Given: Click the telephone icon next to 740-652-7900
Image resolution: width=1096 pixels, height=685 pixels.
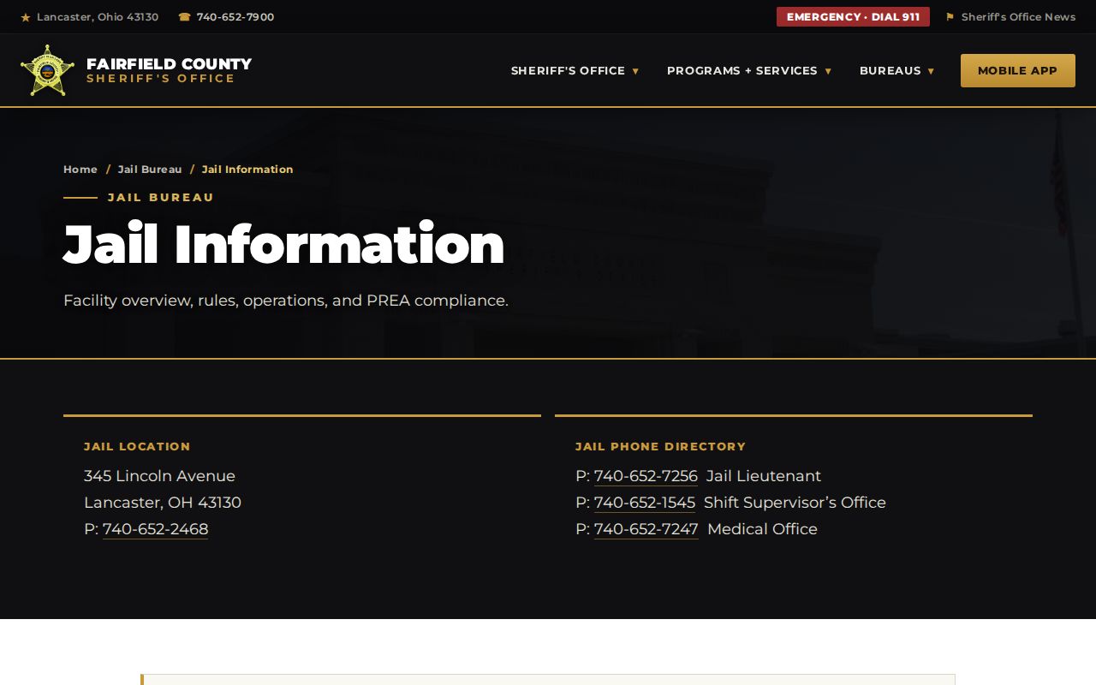Looking at the screenshot, I should tap(184, 17).
